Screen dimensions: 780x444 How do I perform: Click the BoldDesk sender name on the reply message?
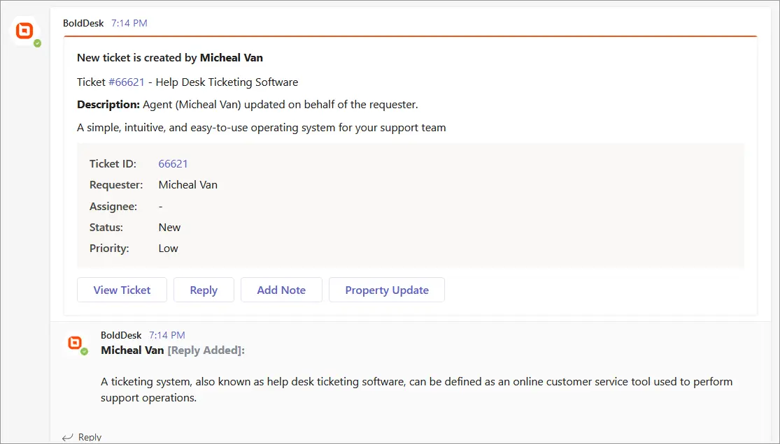pos(121,335)
